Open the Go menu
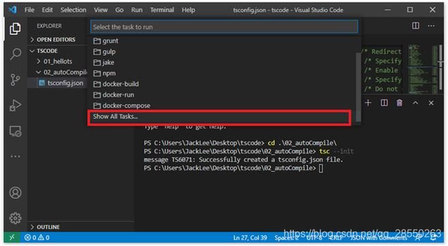Viewport: 448px width, 246px height. point(119,10)
